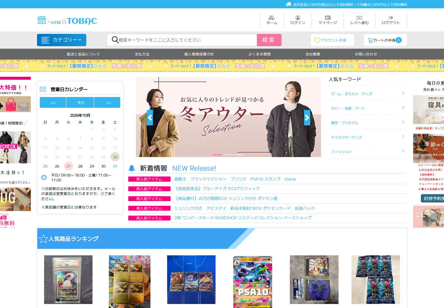Click the ホーム home icon
This screenshot has width=444, height=308.
click(x=272, y=18)
